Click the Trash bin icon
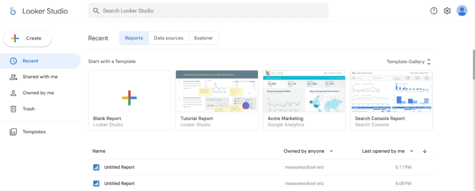The image size is (475, 191). 13,109
